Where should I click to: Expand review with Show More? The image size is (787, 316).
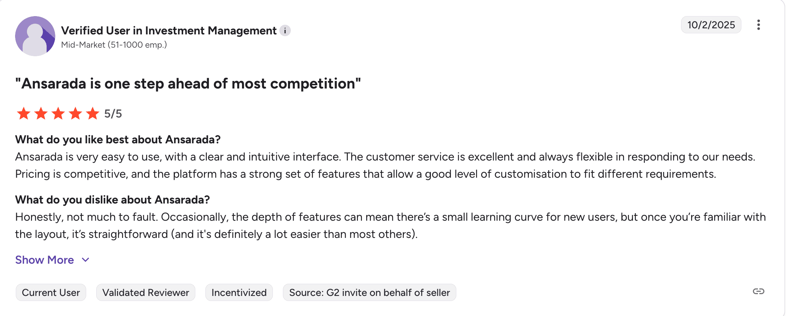click(x=45, y=260)
